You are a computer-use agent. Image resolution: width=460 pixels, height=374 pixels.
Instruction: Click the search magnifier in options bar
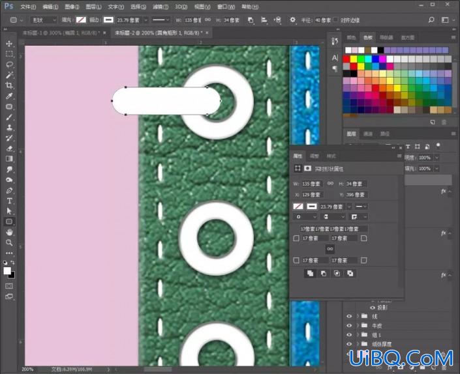click(x=431, y=20)
